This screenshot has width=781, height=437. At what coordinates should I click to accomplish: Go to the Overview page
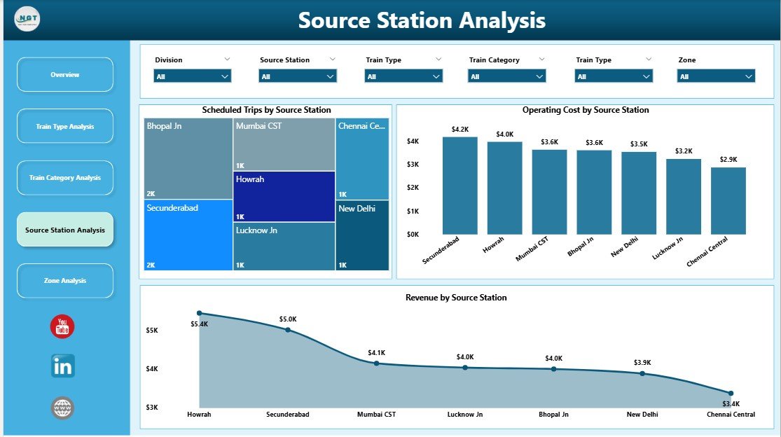(x=65, y=74)
